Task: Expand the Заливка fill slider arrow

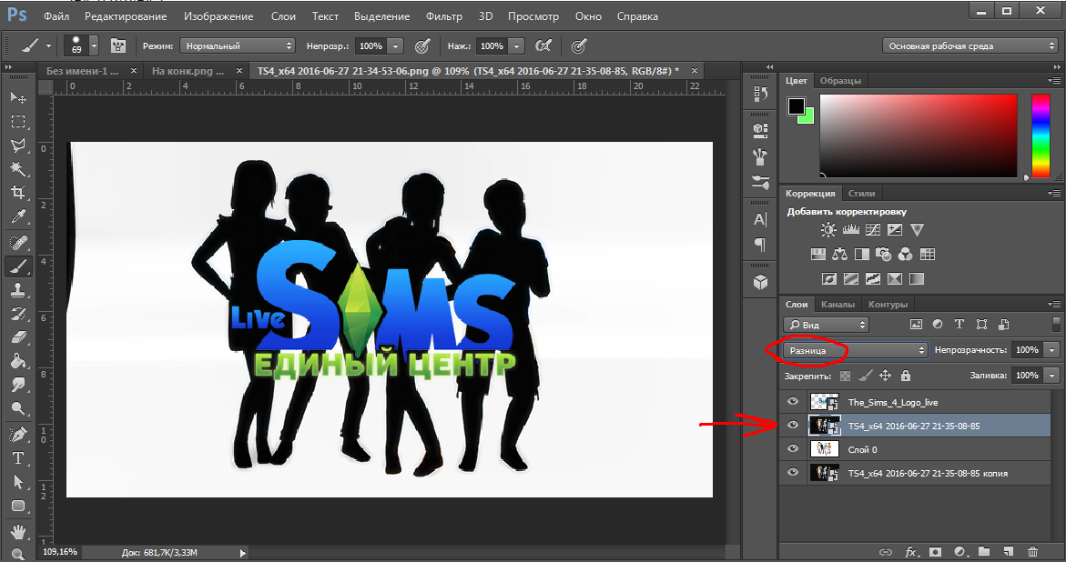Action: click(1052, 376)
